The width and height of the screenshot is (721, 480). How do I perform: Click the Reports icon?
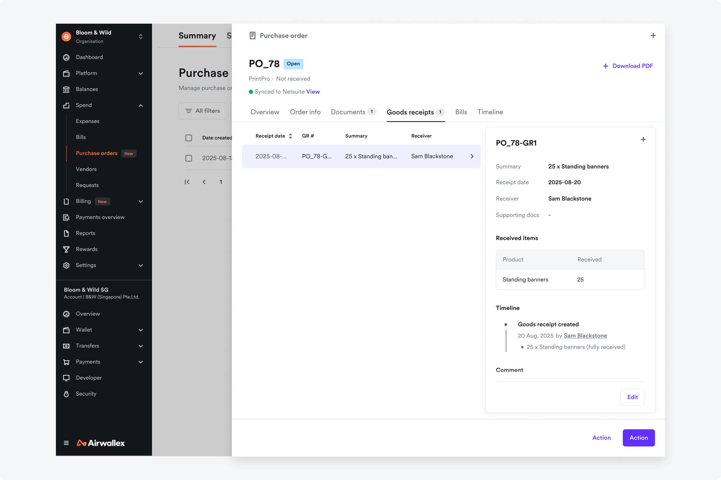click(x=66, y=233)
